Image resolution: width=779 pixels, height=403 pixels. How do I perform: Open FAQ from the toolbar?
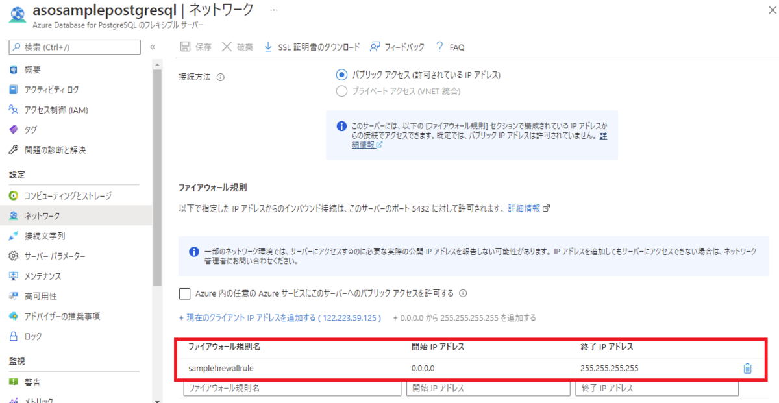click(450, 47)
